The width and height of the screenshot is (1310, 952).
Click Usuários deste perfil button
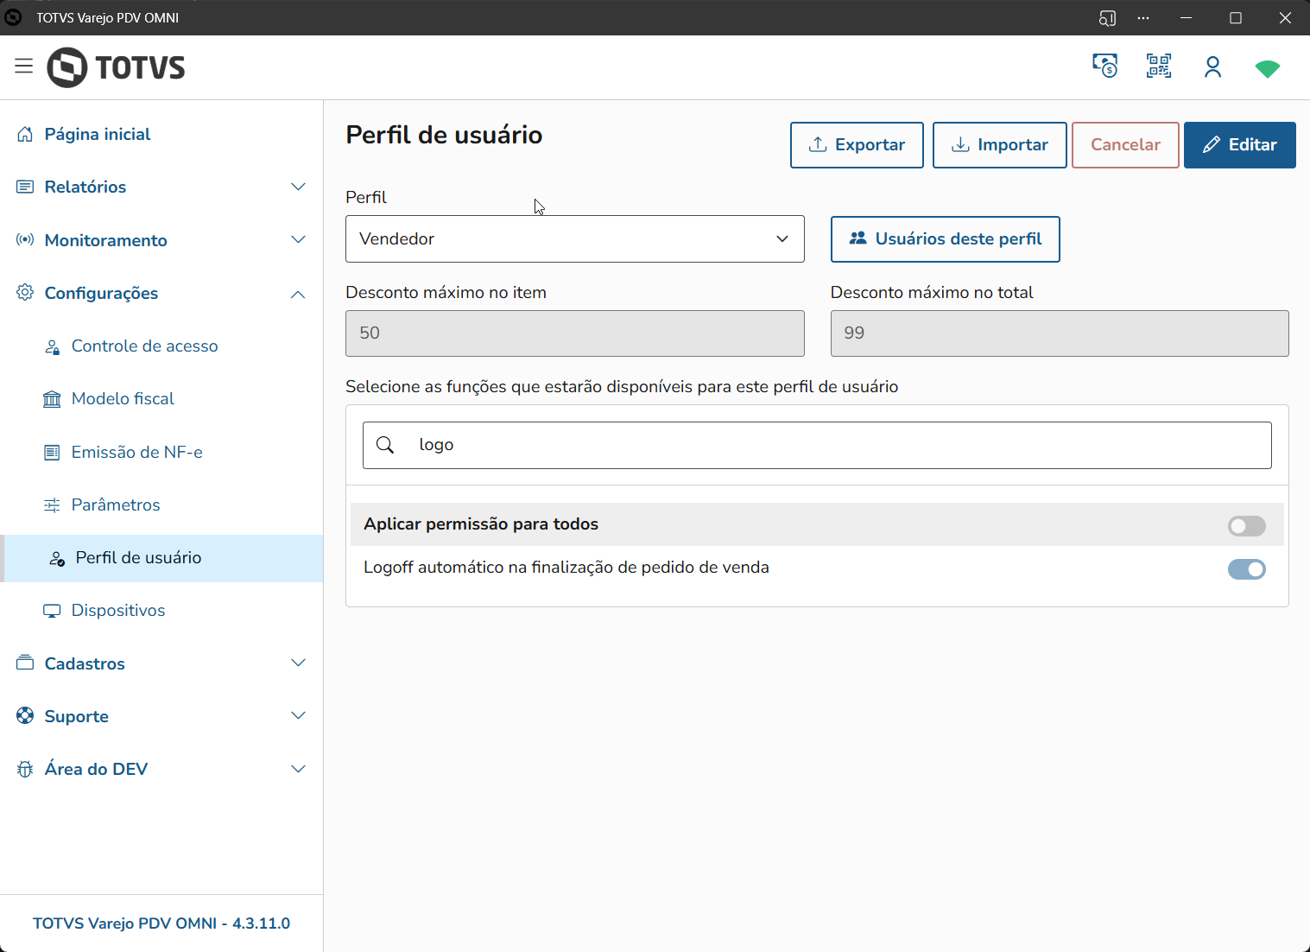pos(945,239)
